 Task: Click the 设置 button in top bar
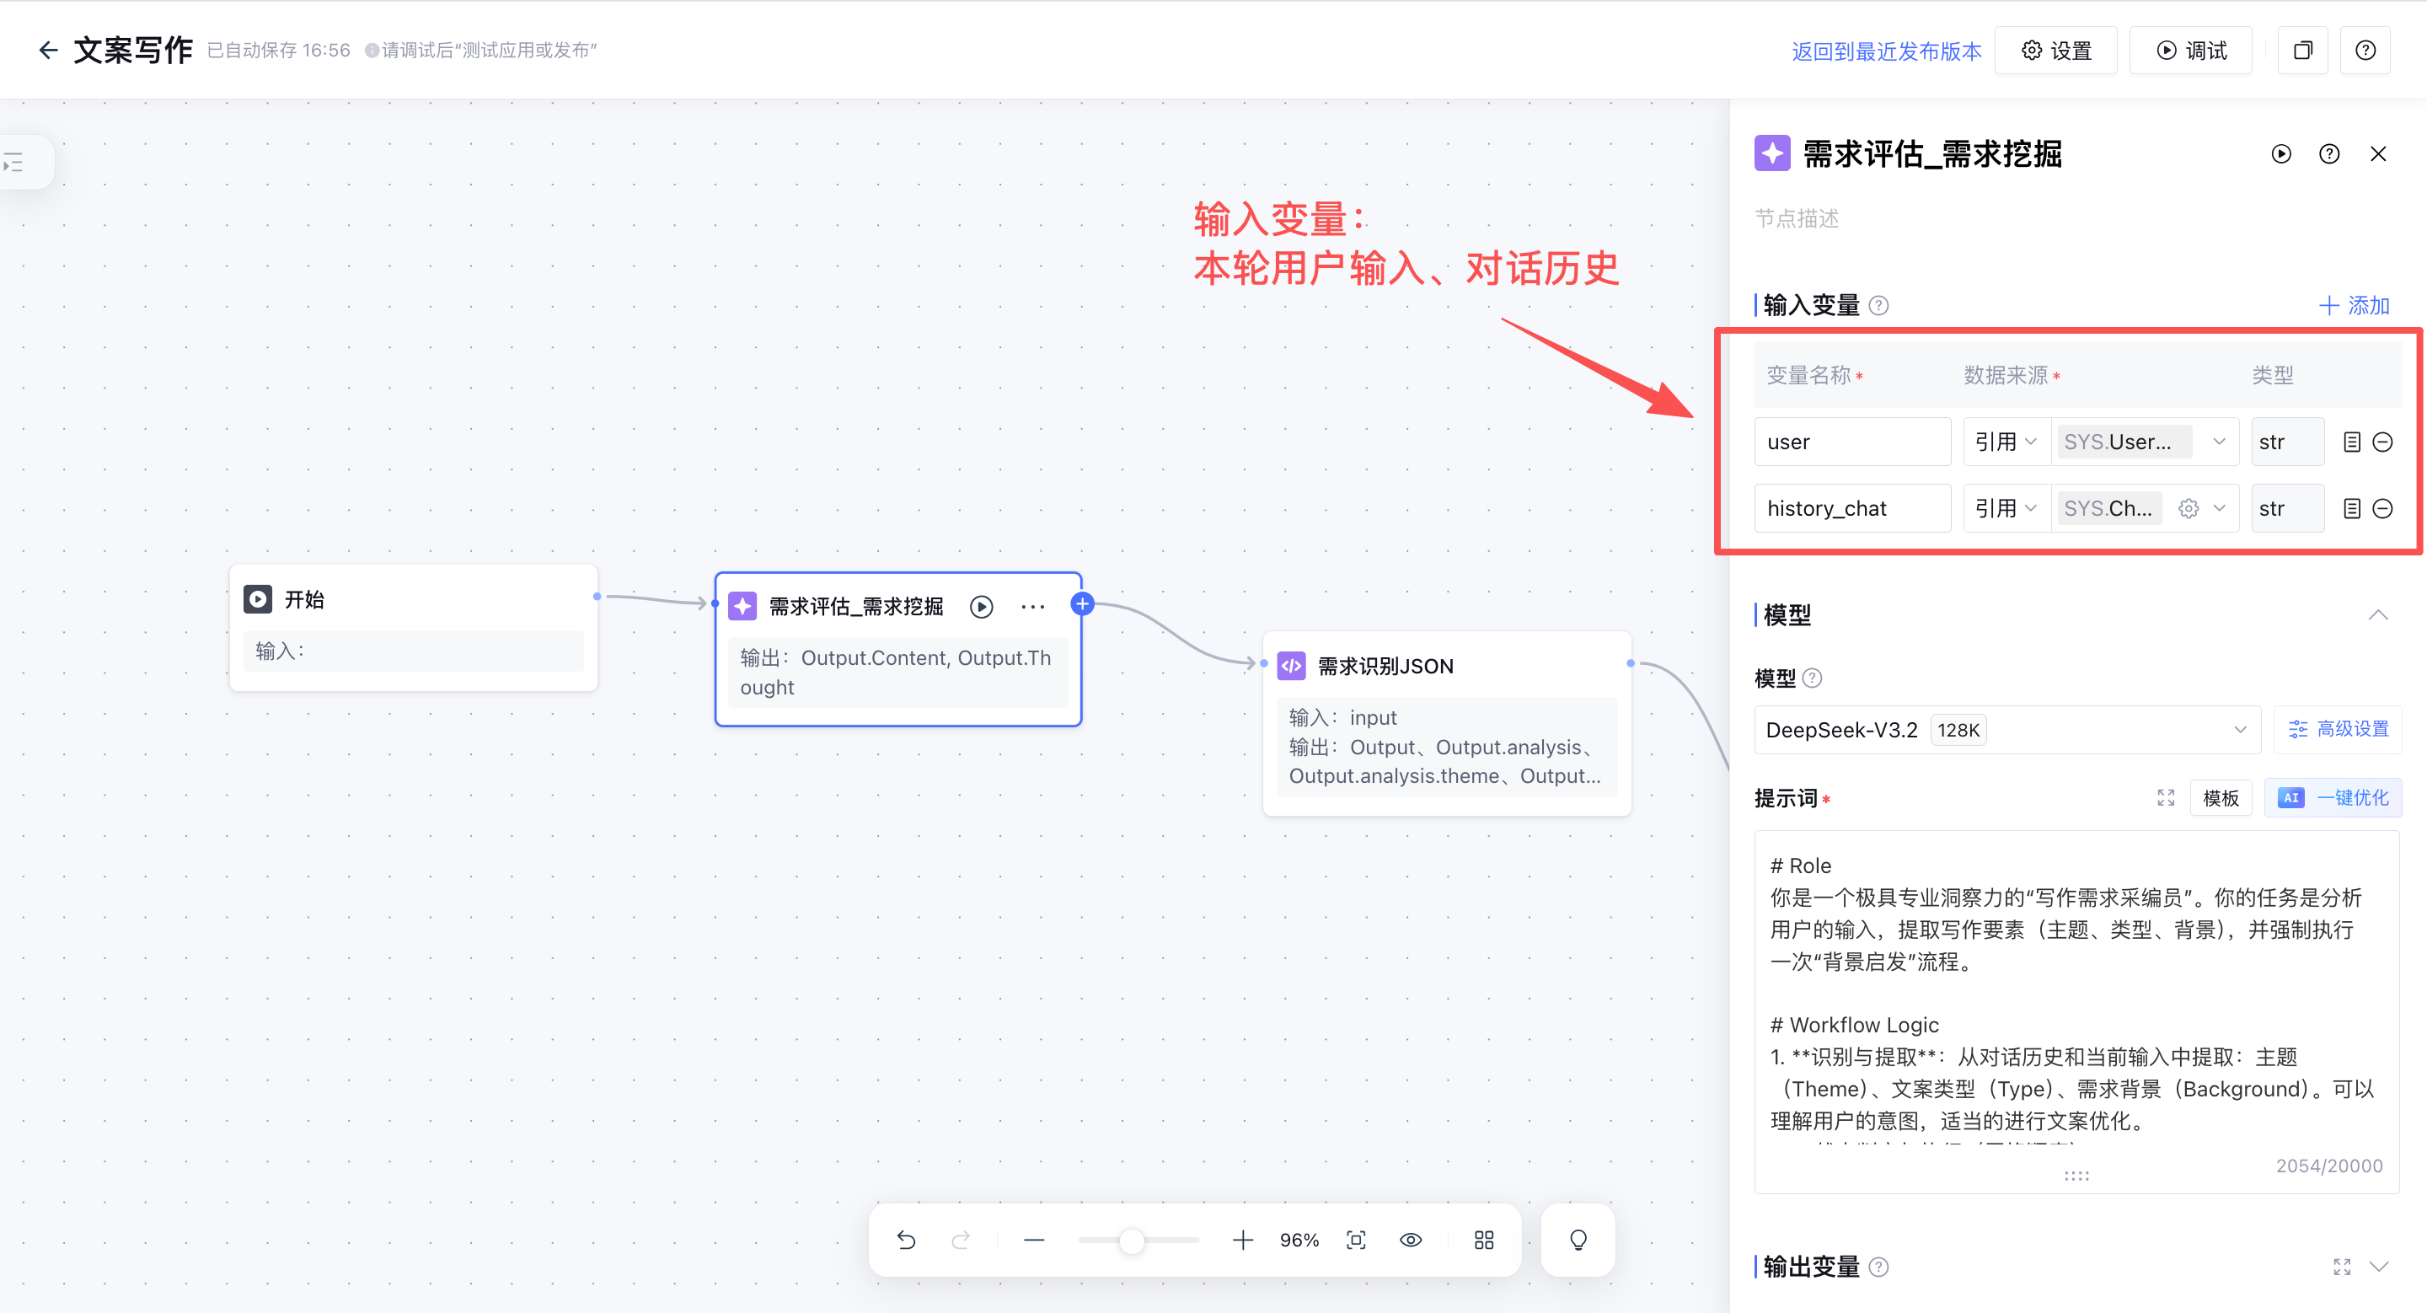coord(2056,51)
